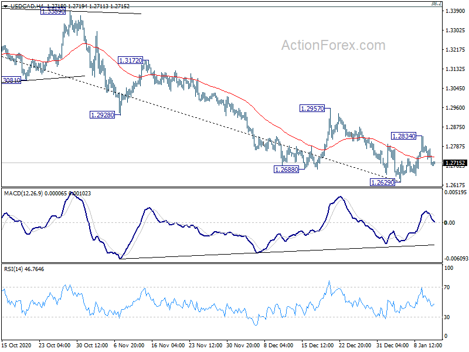Click the 16 Nov 04:00 date label
This screenshot has width=469, height=352.
168,346
